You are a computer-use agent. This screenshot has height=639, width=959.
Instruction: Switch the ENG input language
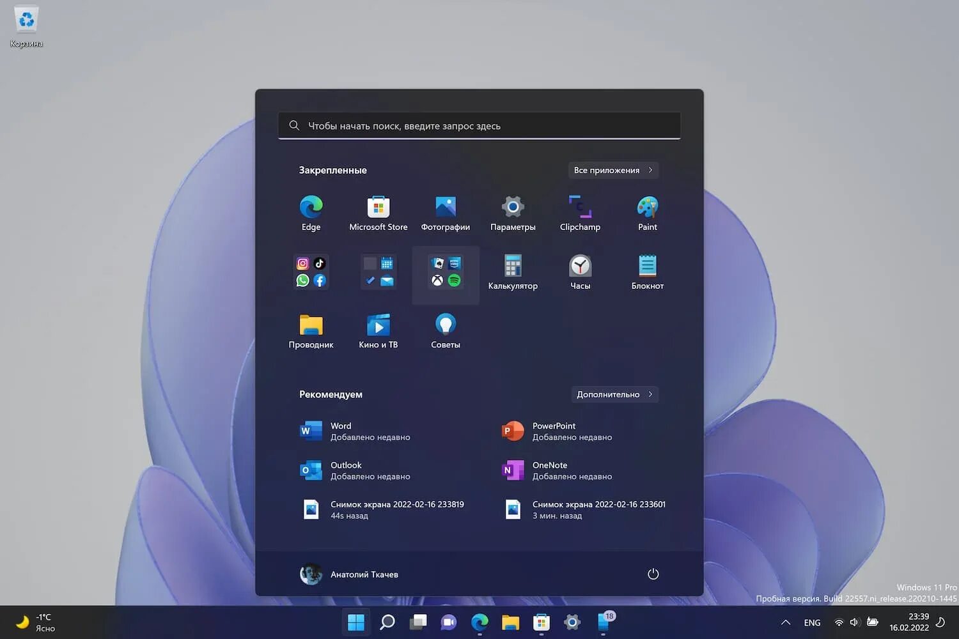tap(812, 622)
